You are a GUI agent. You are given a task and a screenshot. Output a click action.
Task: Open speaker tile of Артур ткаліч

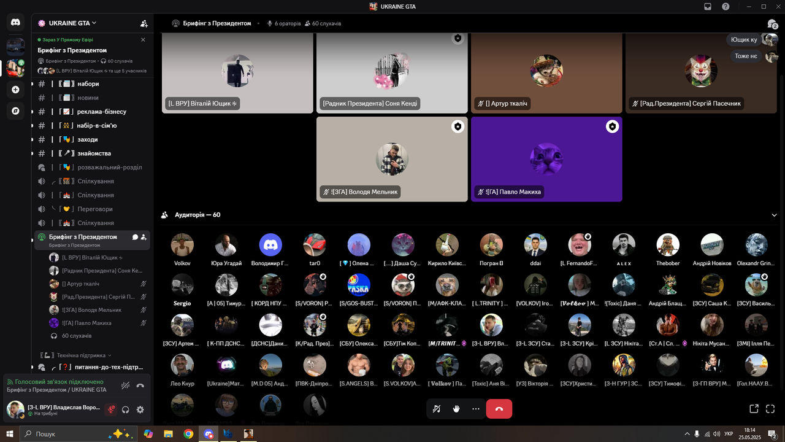pyautogui.click(x=546, y=73)
